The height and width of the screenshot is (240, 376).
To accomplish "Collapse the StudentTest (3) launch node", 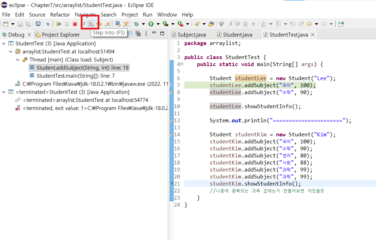I will pyautogui.click(x=4, y=44).
